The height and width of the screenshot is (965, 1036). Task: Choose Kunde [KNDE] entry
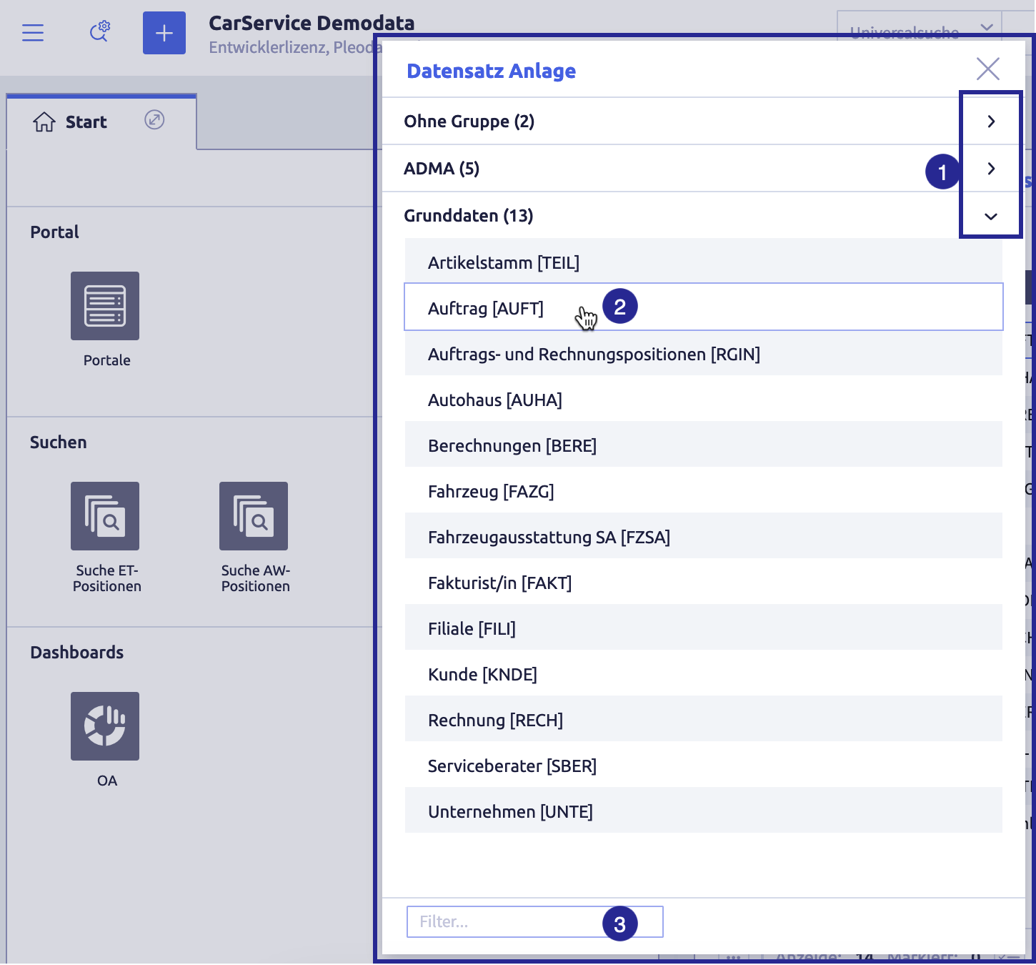[704, 674]
